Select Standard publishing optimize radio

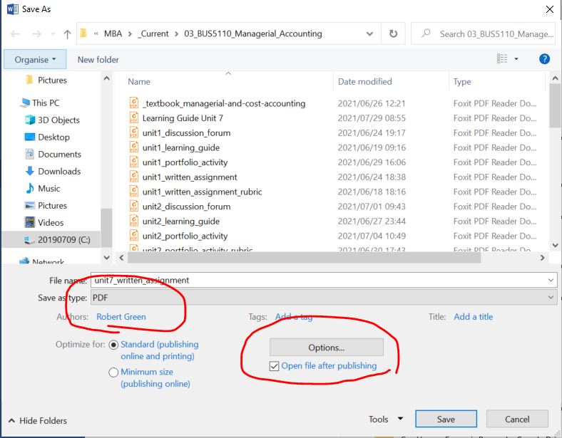point(113,345)
